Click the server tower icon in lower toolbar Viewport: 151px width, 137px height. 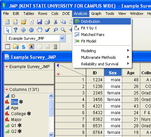55,47
